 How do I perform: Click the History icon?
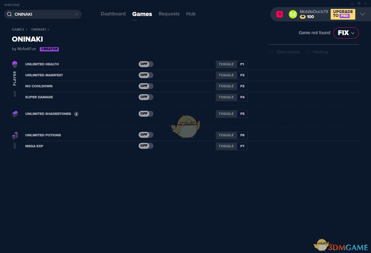point(308,52)
